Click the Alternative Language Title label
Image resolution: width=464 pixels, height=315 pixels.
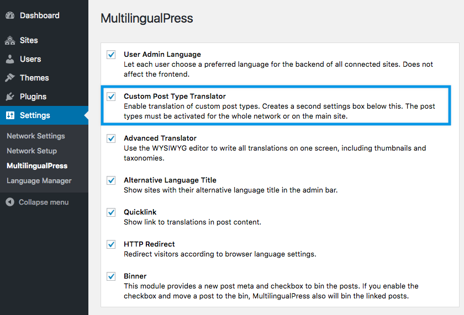(x=170, y=180)
